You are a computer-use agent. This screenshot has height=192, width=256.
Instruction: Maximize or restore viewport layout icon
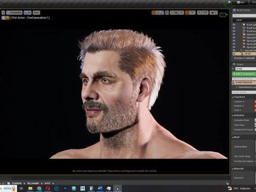223,15
